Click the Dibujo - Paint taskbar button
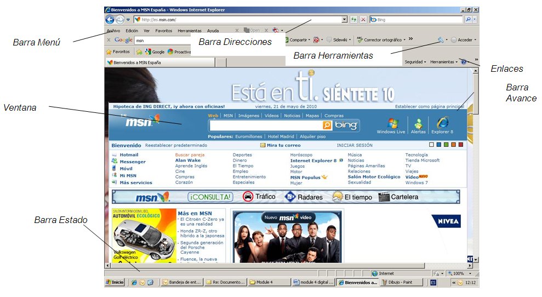Viewport: 542px width, 297px height. (x=401, y=282)
